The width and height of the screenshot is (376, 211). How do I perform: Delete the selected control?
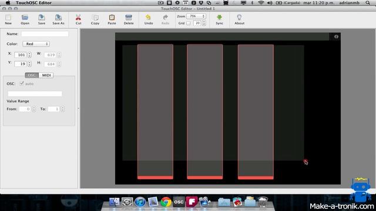(x=129, y=19)
